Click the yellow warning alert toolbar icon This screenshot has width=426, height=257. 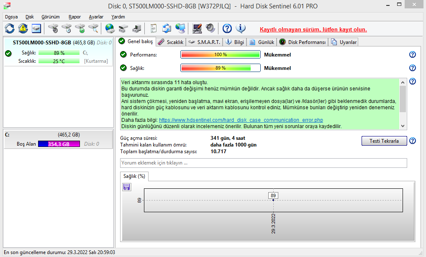click(x=23, y=28)
